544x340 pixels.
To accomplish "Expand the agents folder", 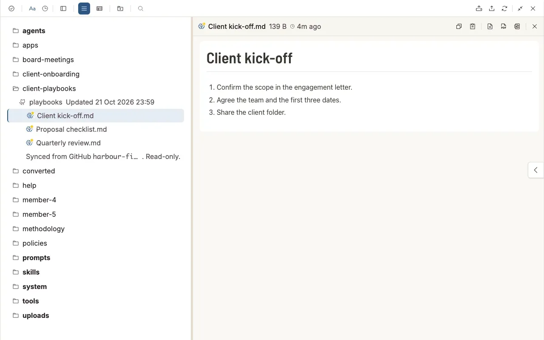I will [96, 31].
